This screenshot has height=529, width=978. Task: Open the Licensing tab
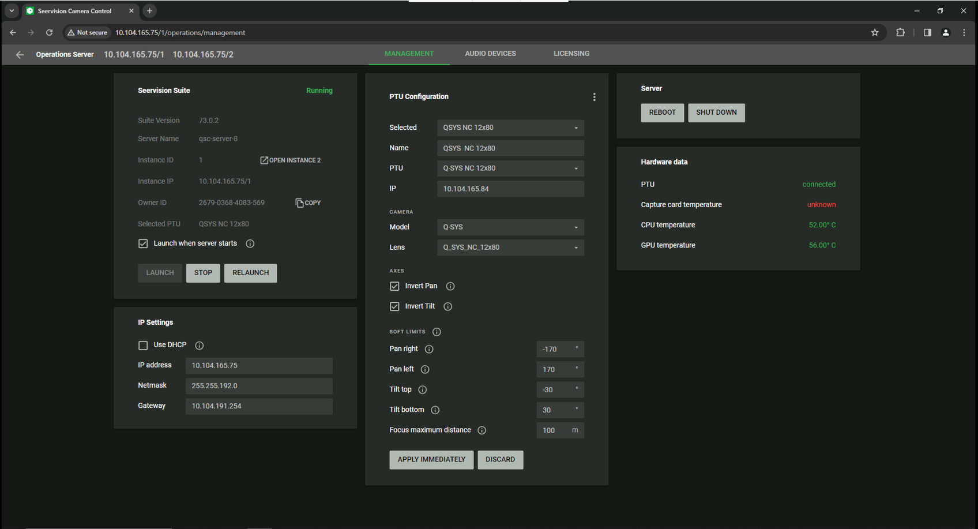571,54
